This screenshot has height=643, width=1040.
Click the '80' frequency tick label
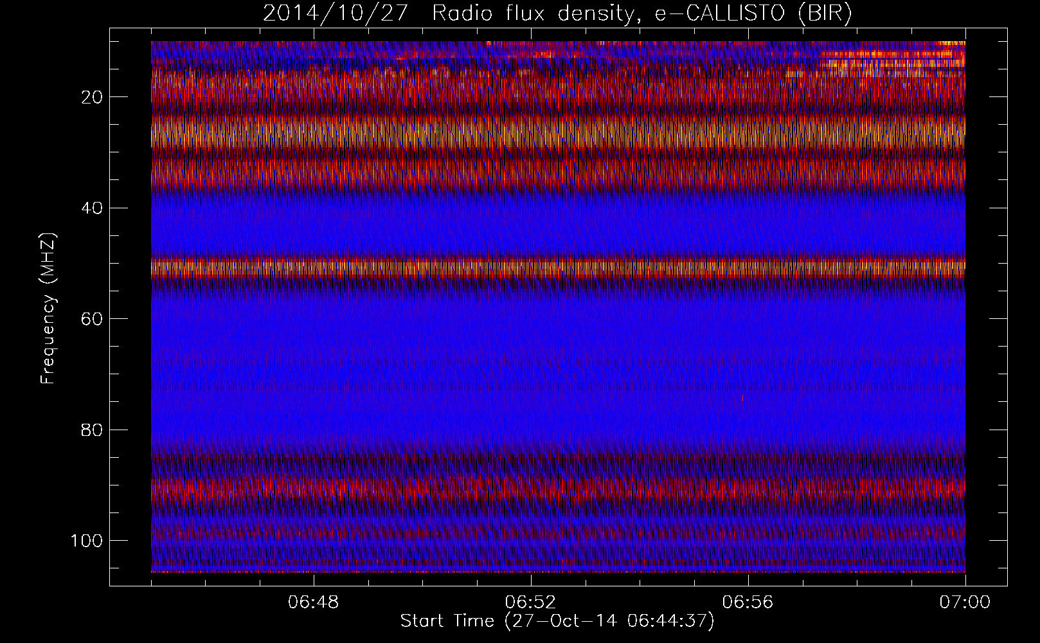(x=93, y=430)
